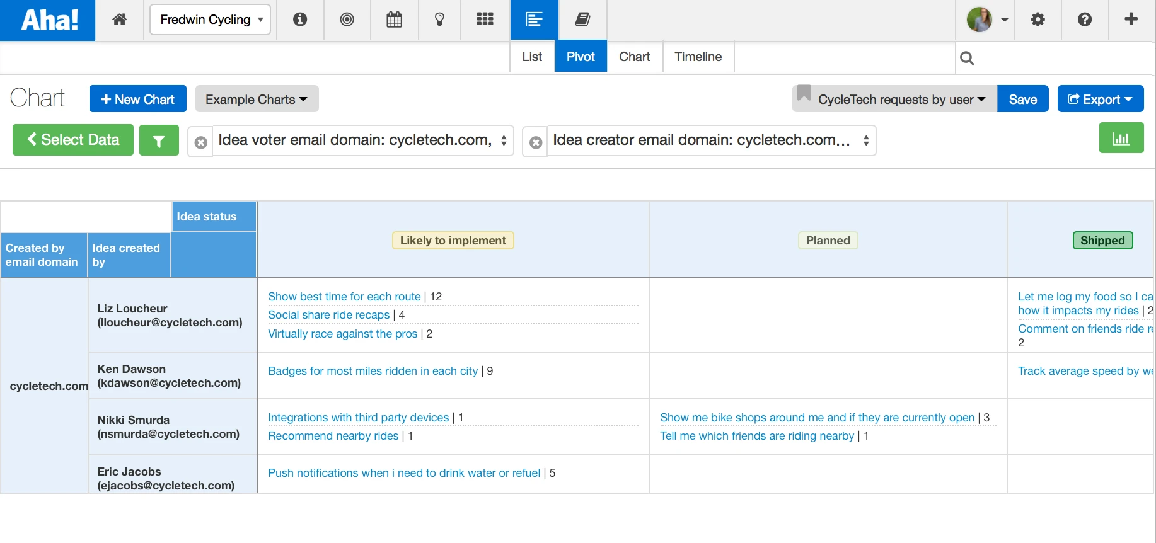The height and width of the screenshot is (543, 1156).
Task: Open the 'Recommend nearby rides' idea
Action: click(x=333, y=436)
